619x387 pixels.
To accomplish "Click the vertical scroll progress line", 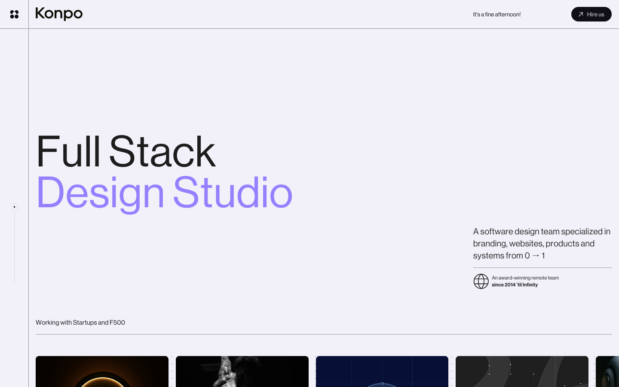I will (14, 249).
